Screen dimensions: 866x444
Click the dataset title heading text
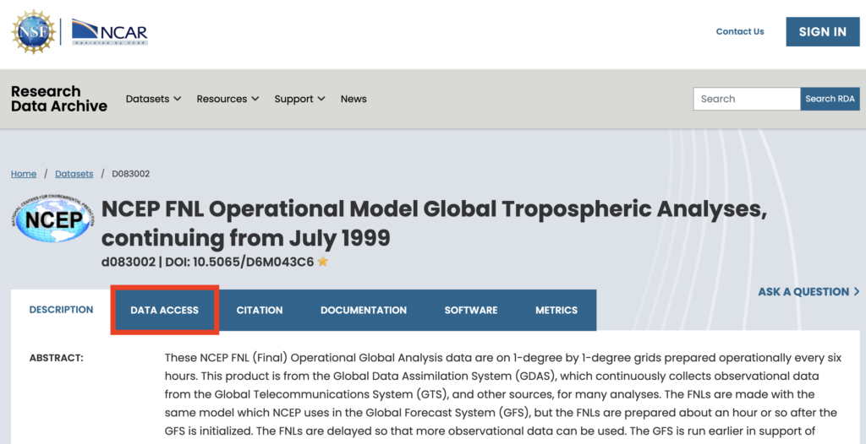(x=434, y=224)
